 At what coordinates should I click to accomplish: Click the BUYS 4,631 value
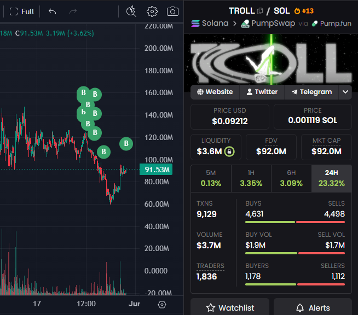click(254, 214)
